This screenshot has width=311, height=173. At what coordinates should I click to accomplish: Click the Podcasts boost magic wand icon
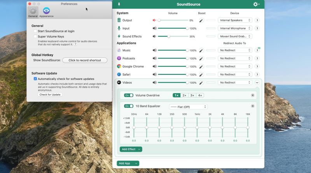[x=201, y=59]
